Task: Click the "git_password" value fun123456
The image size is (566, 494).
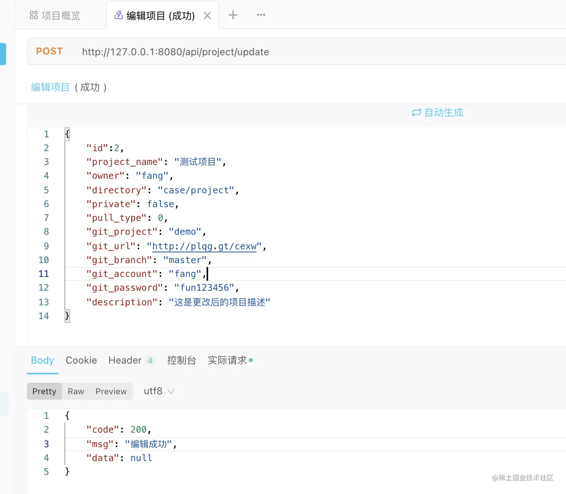Action: point(204,288)
